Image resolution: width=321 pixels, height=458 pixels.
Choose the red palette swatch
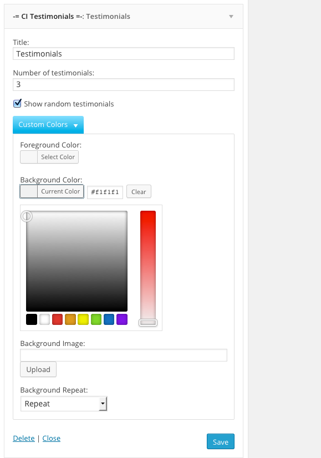[57, 319]
